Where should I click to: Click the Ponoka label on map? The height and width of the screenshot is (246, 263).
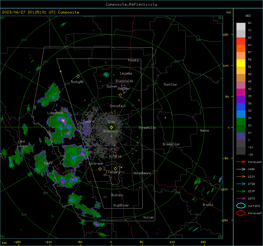pos(133,60)
